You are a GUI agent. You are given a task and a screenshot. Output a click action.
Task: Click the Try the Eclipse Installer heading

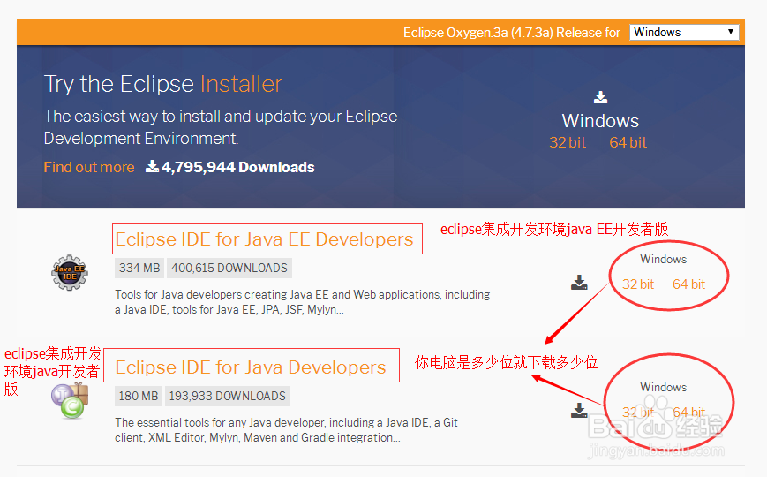coord(163,84)
